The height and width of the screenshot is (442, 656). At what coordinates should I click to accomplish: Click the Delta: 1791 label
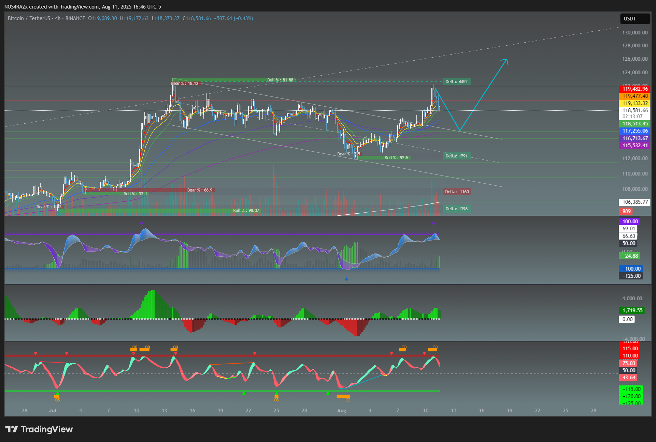457,156
